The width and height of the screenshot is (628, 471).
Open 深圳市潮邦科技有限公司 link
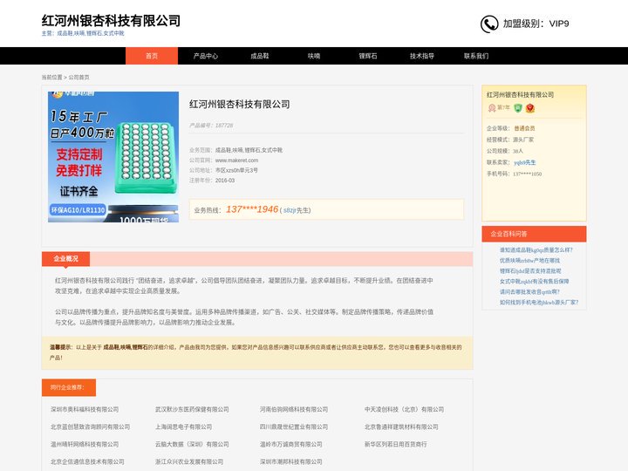pyautogui.click(x=290, y=461)
